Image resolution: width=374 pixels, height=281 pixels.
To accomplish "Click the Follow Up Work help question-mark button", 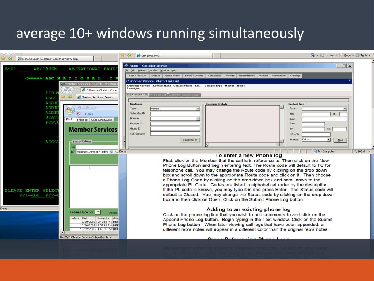I will click(98, 212).
